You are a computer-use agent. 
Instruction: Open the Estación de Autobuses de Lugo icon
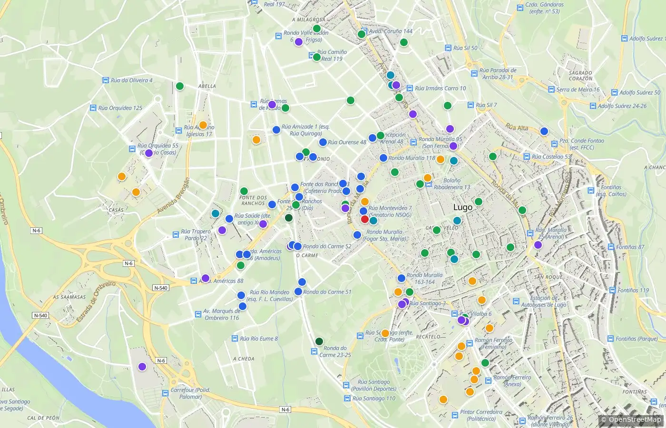point(516,301)
